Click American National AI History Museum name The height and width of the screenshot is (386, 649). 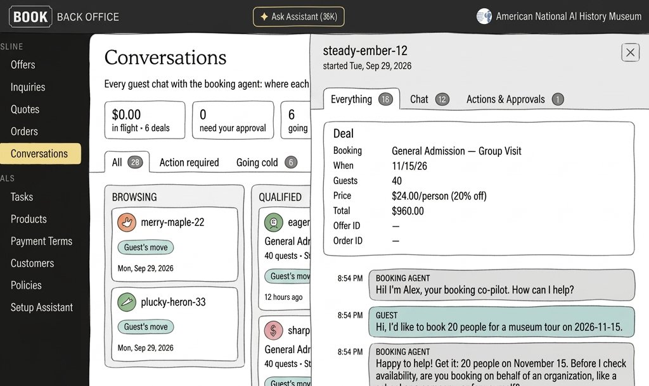[x=569, y=16]
